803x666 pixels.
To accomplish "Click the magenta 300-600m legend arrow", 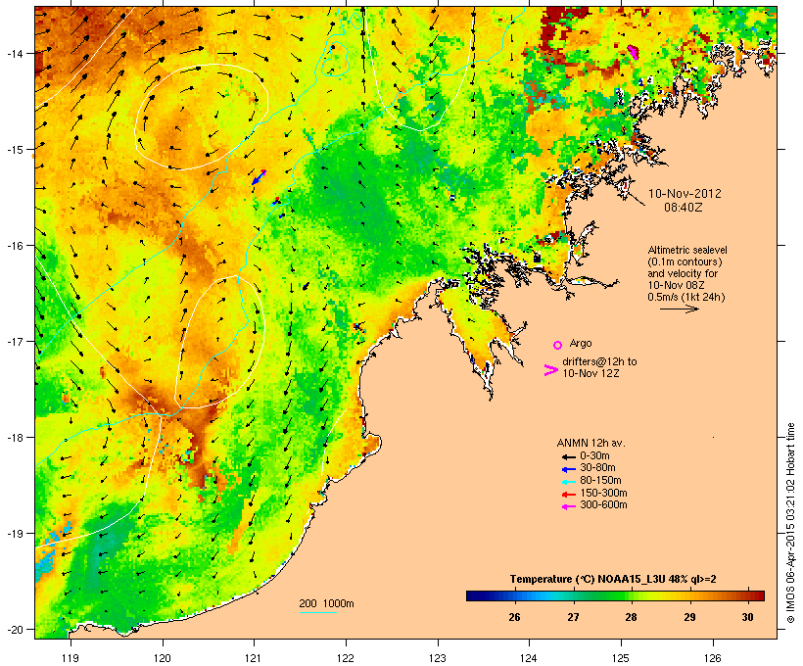I will (x=568, y=506).
